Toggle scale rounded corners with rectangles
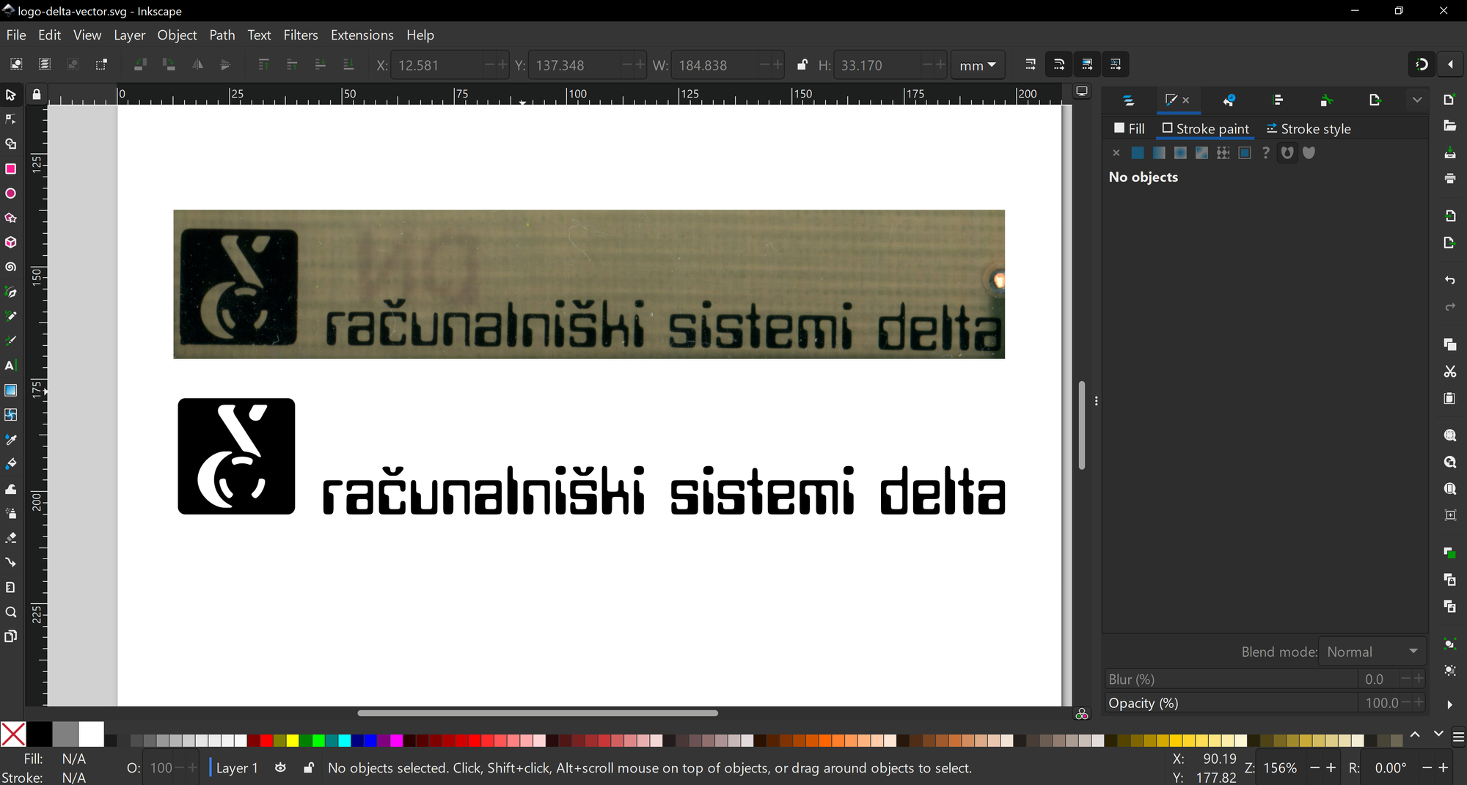The image size is (1467, 785). [1058, 65]
